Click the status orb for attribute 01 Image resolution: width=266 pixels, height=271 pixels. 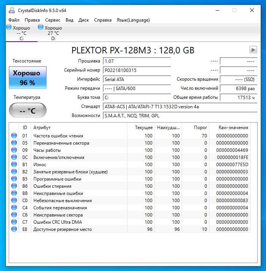(14, 135)
